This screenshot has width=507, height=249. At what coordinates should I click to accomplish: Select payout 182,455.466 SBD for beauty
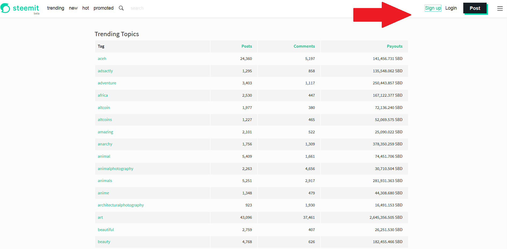[388, 242]
